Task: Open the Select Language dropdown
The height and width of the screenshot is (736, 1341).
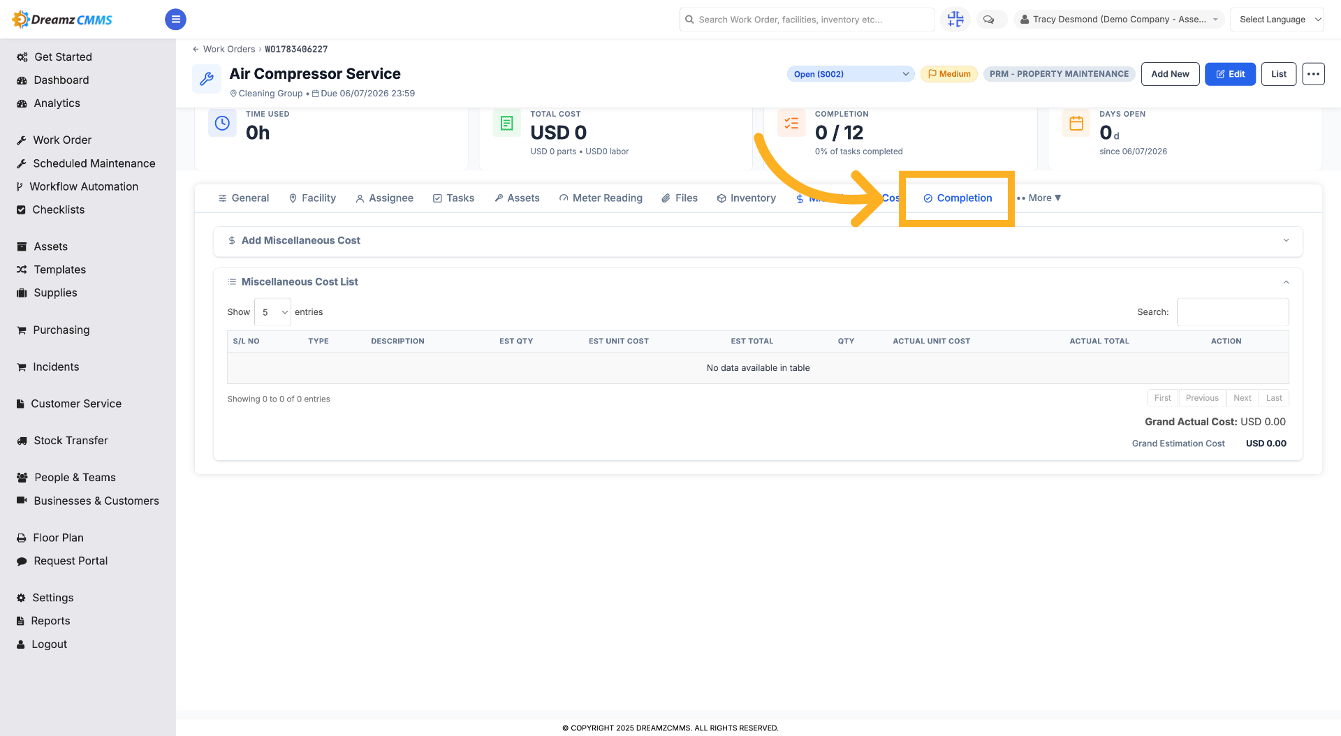Action: 1277,20
